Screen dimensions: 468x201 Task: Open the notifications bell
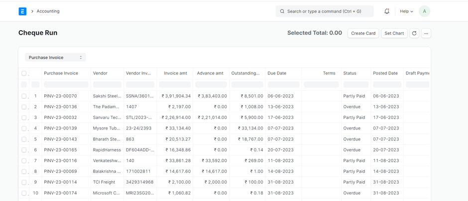[387, 11]
